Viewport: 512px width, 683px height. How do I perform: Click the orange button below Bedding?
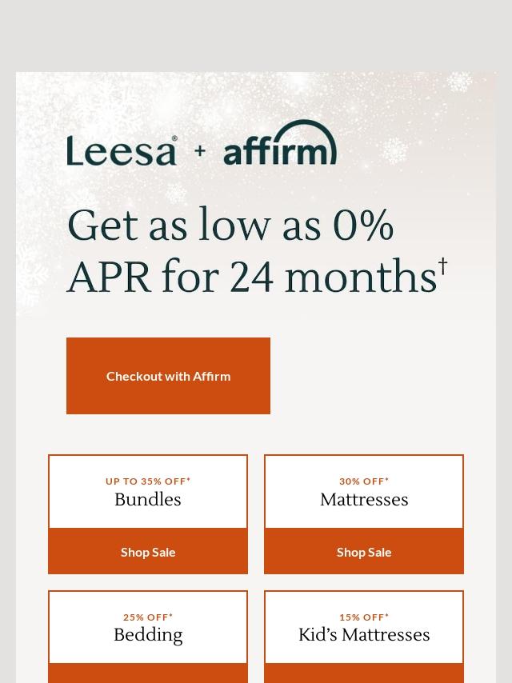[x=148, y=673]
